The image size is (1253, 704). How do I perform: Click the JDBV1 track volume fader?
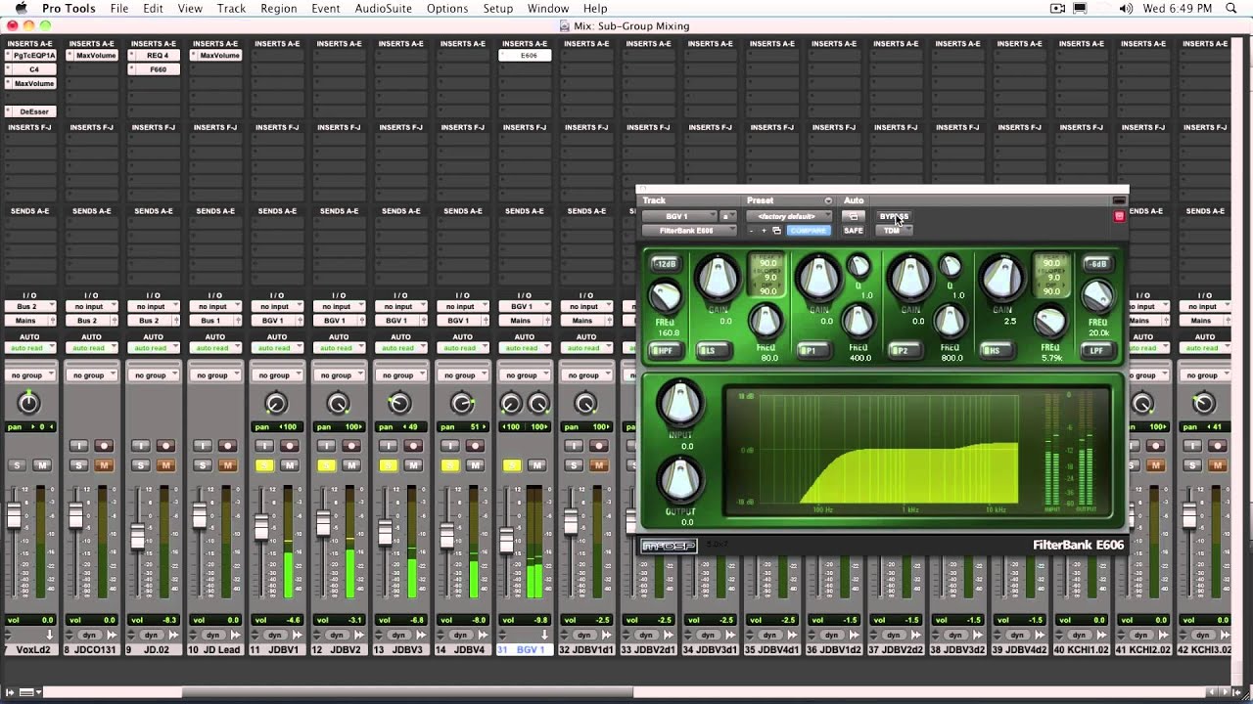coord(261,529)
